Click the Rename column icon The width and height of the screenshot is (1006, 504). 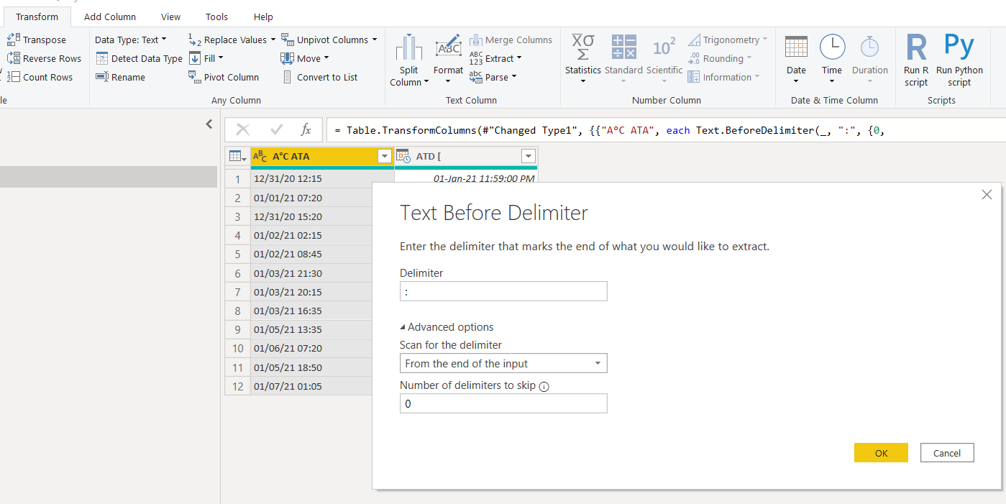click(102, 77)
